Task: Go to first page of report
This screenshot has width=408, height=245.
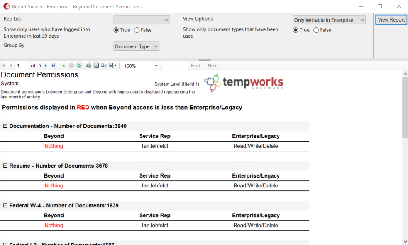Action: (x=3, y=66)
